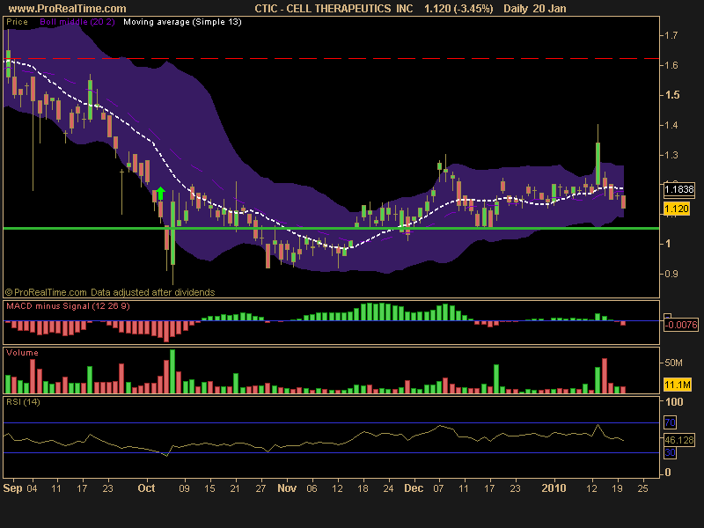Click the 11.1M volume value tag
704x528 pixels.
coord(677,385)
